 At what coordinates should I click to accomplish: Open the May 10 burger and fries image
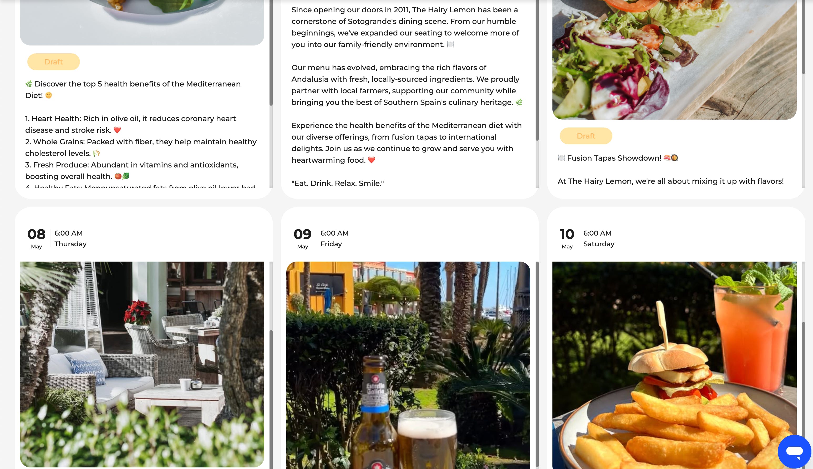point(674,365)
